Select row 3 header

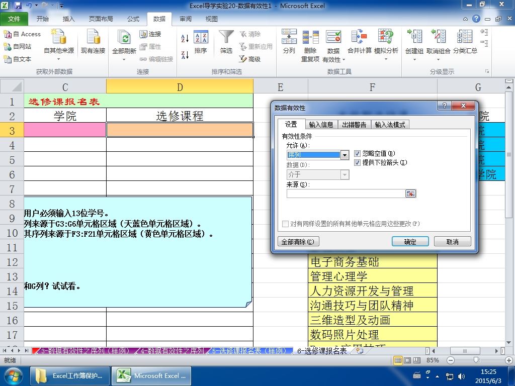coord(12,130)
